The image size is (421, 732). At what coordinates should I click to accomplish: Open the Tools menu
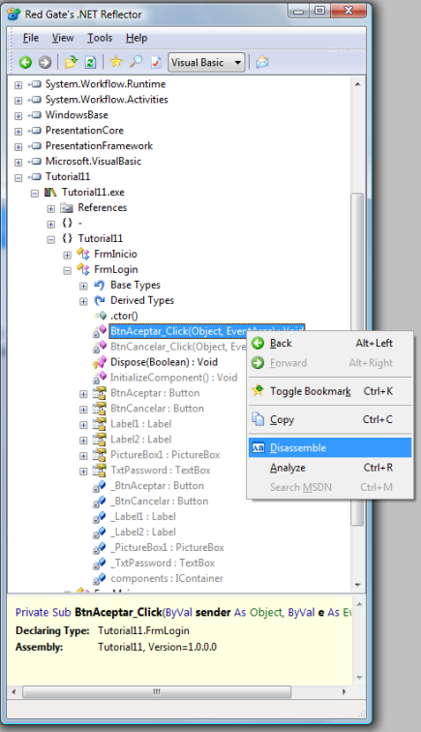tap(100, 38)
